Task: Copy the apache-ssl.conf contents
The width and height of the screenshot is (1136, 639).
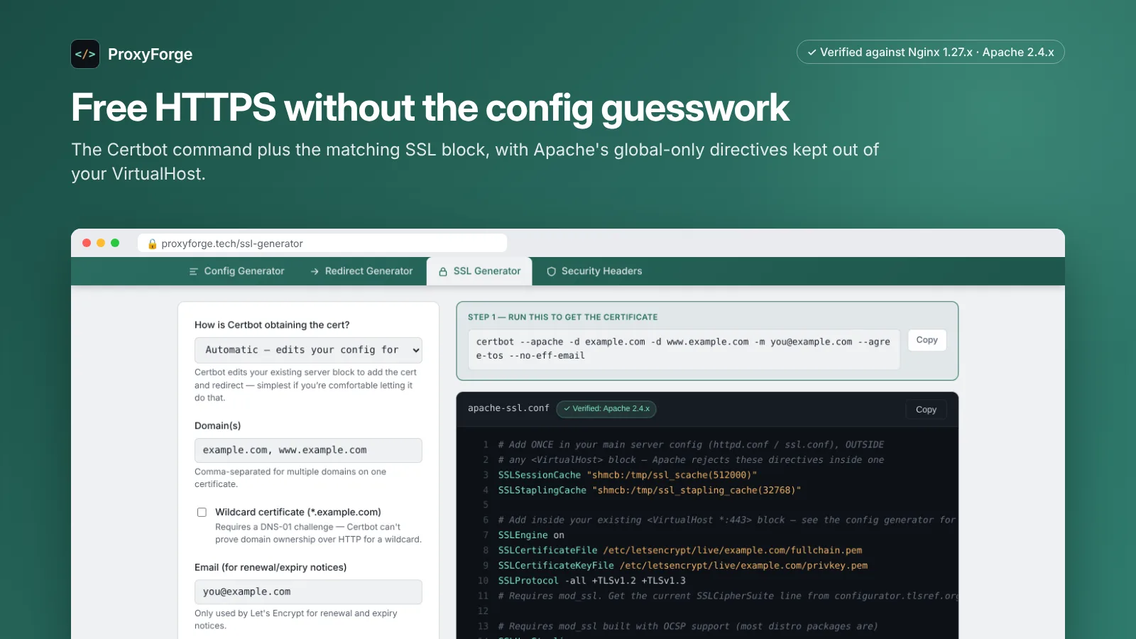Action: [x=926, y=410]
